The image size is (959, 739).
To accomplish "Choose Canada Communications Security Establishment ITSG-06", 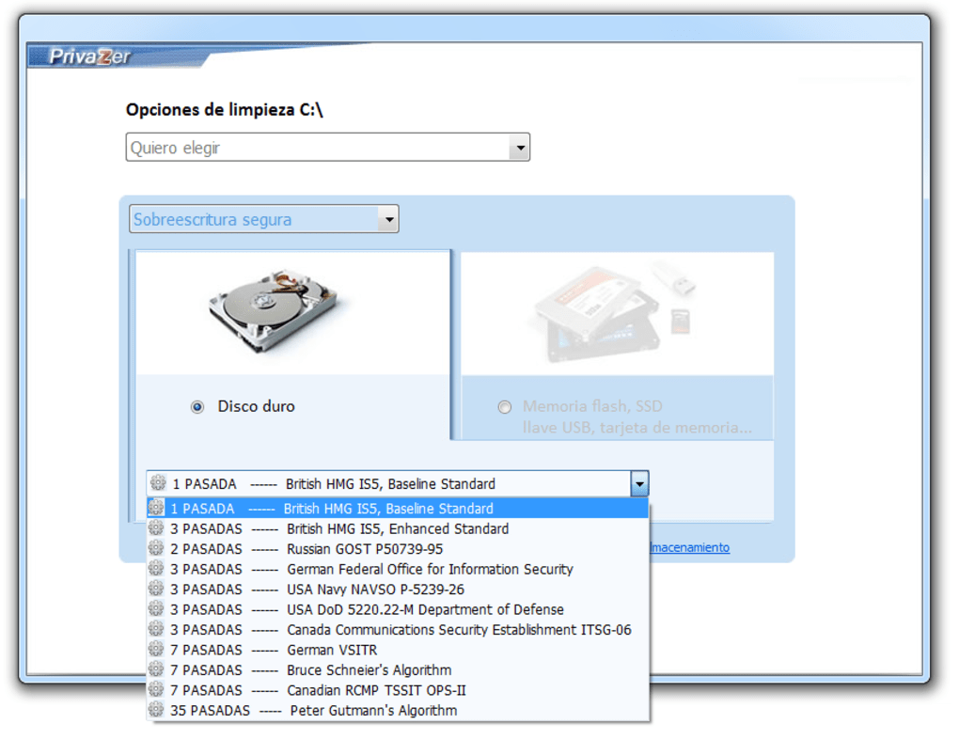I will (423, 630).
